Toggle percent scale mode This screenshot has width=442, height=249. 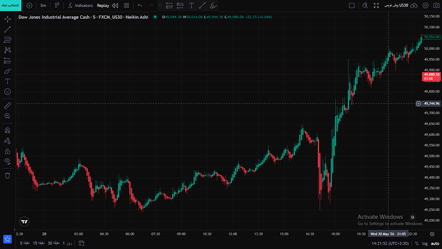point(416,243)
